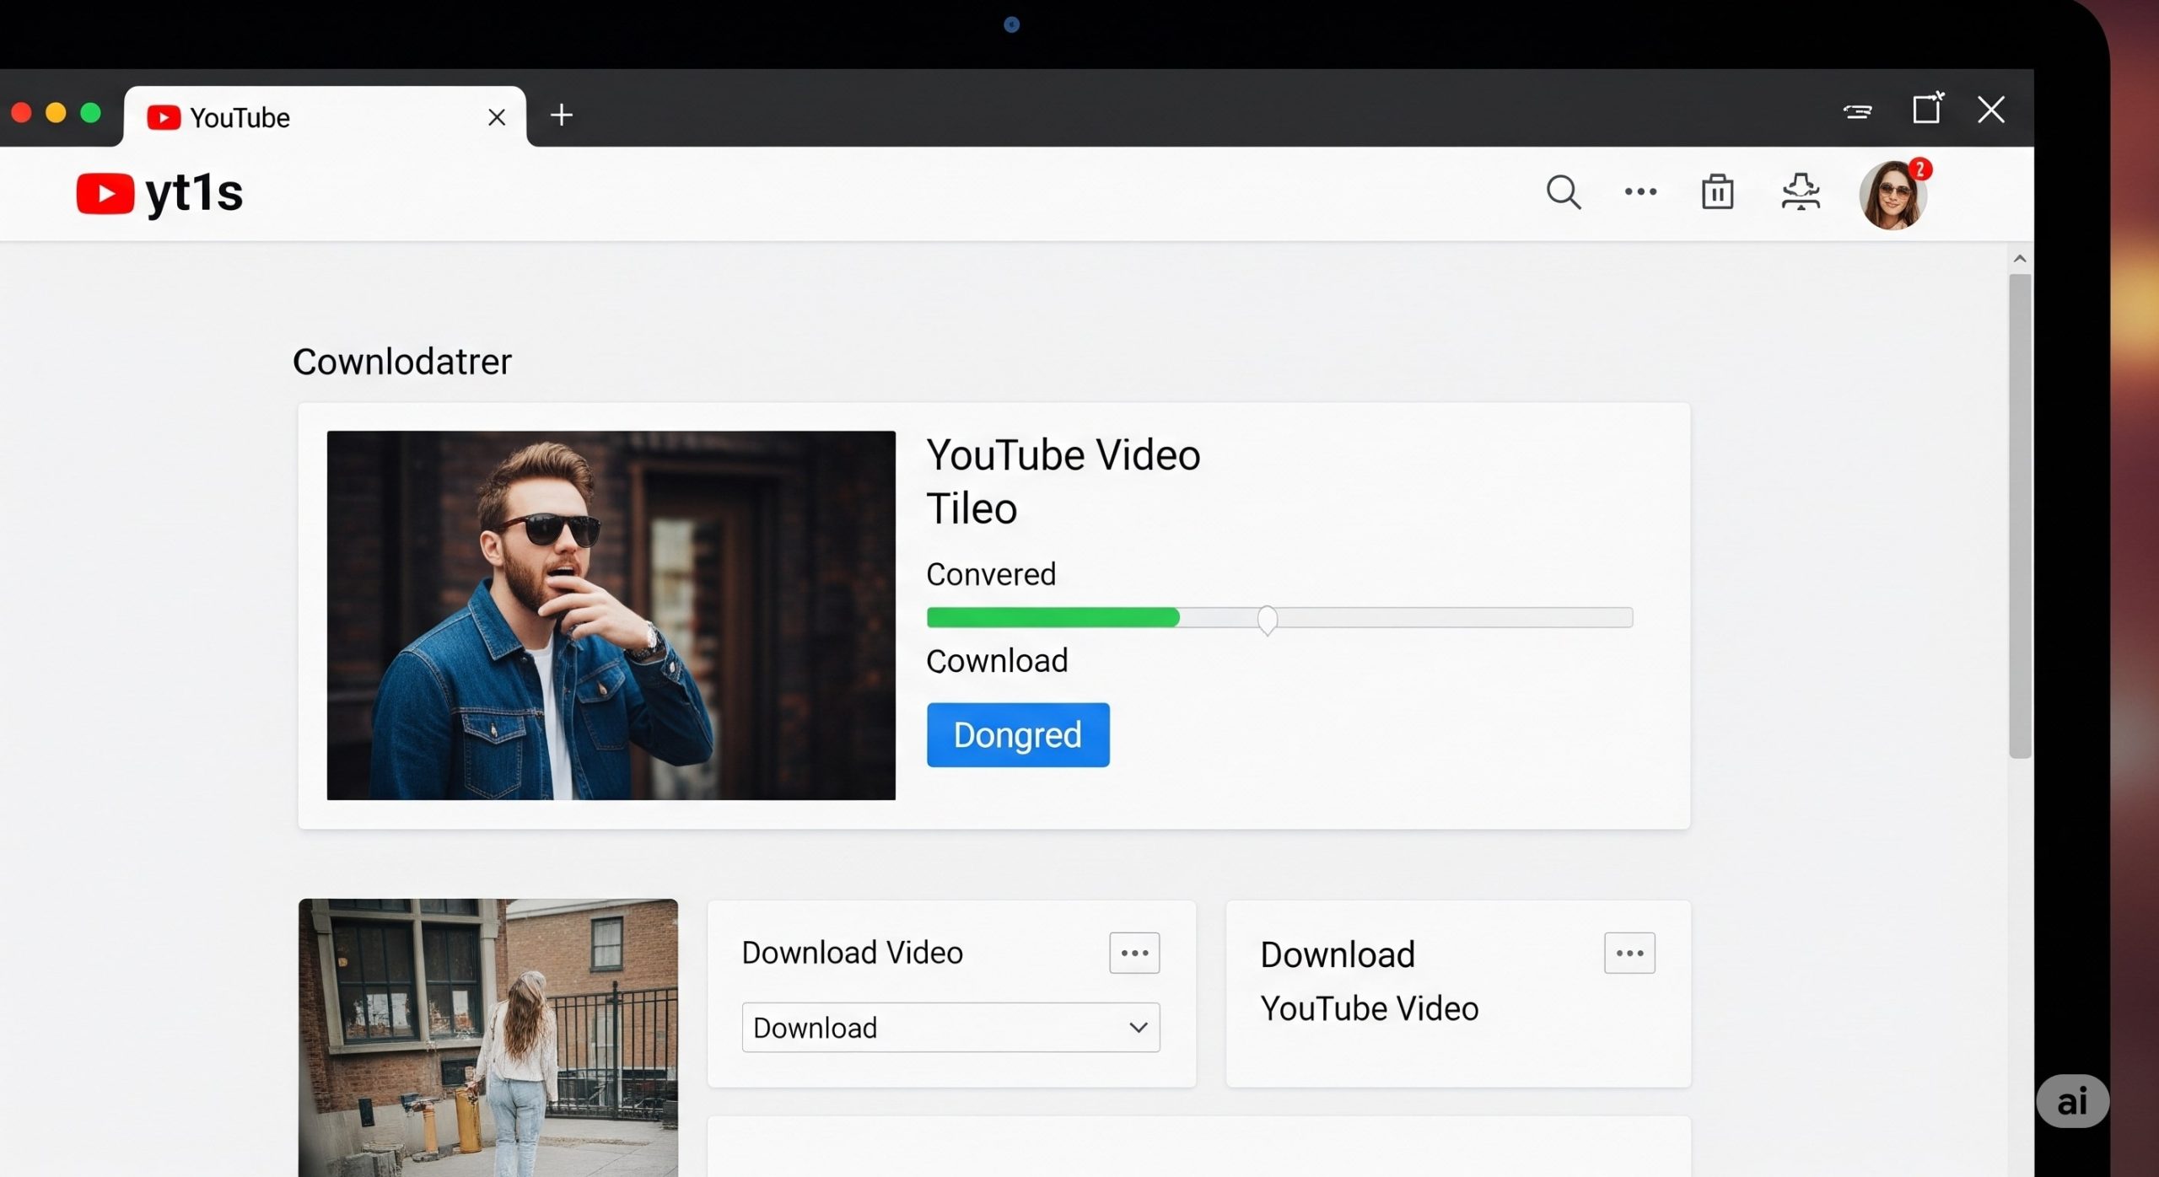Screen dimensions: 2159x1177
Task: Open the Download YouTube Video card options
Action: coord(1629,953)
